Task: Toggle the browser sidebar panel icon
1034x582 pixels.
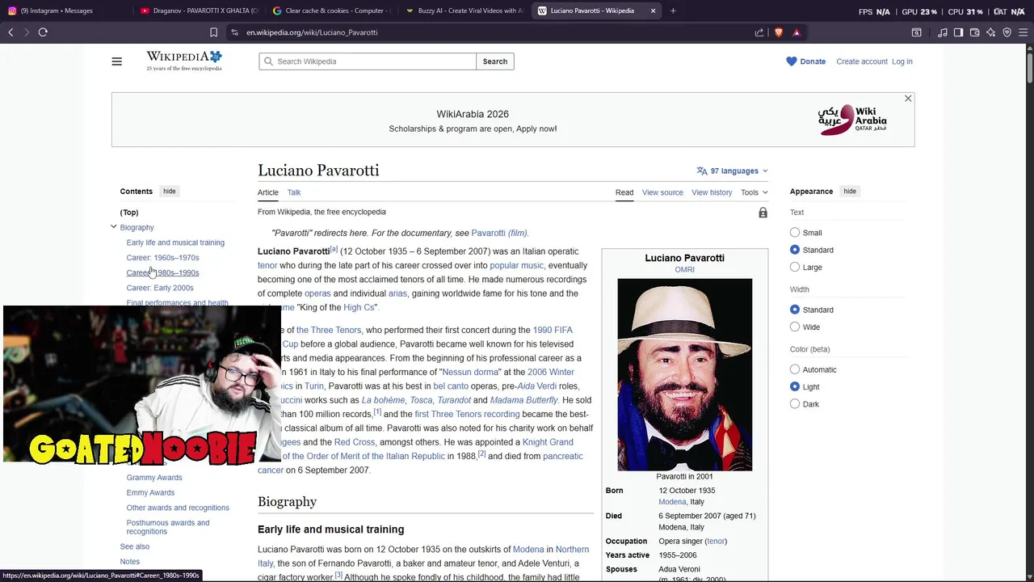Action: pos(958,32)
